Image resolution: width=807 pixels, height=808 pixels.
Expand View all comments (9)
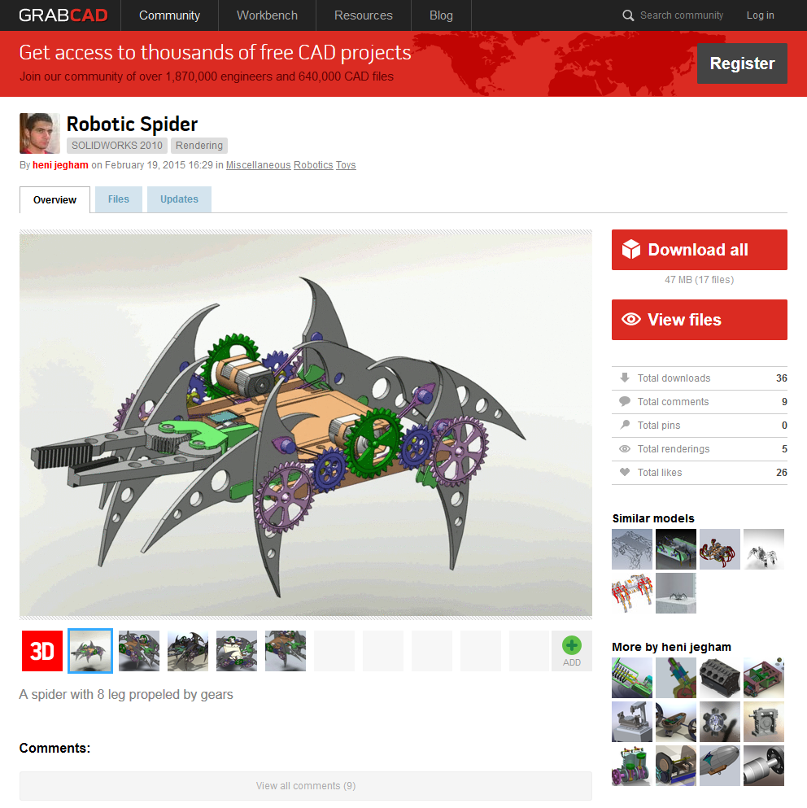(x=306, y=786)
